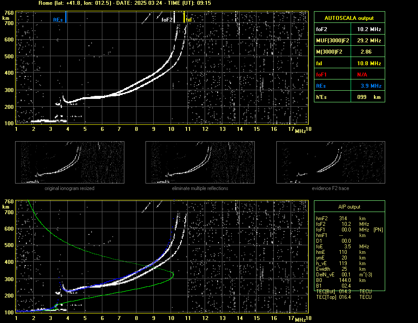Click the 500 height label on the lower profile plot
The height and width of the screenshot is (323, 418).
(x=9, y=245)
